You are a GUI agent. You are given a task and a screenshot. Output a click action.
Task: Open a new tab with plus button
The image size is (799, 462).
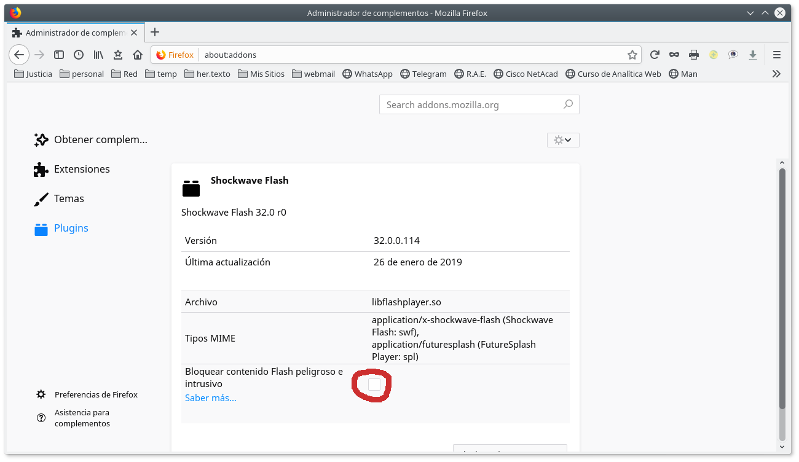(x=155, y=32)
